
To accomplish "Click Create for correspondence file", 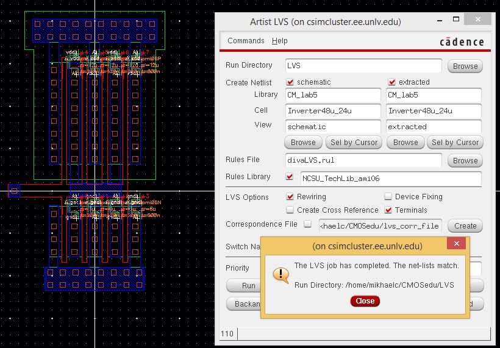I will click(465, 225).
